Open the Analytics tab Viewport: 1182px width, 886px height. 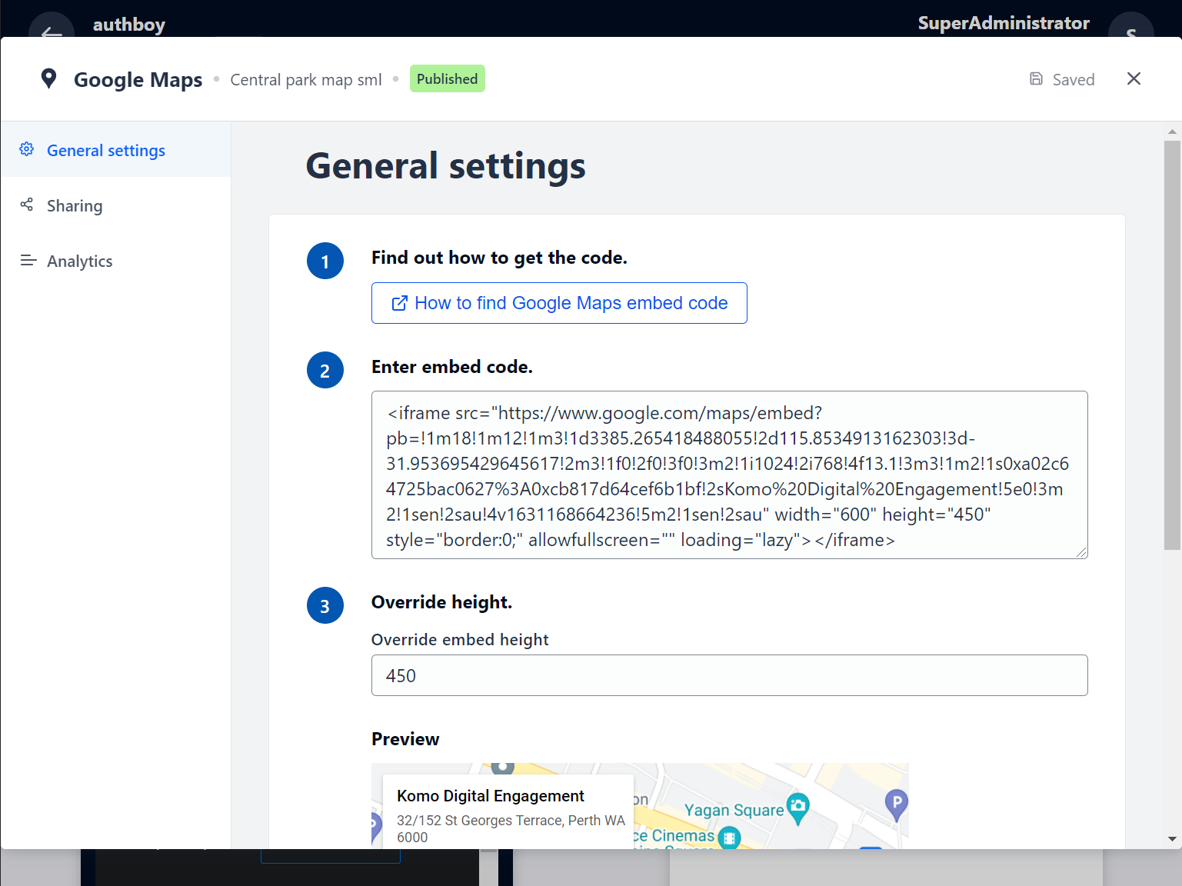(x=79, y=261)
